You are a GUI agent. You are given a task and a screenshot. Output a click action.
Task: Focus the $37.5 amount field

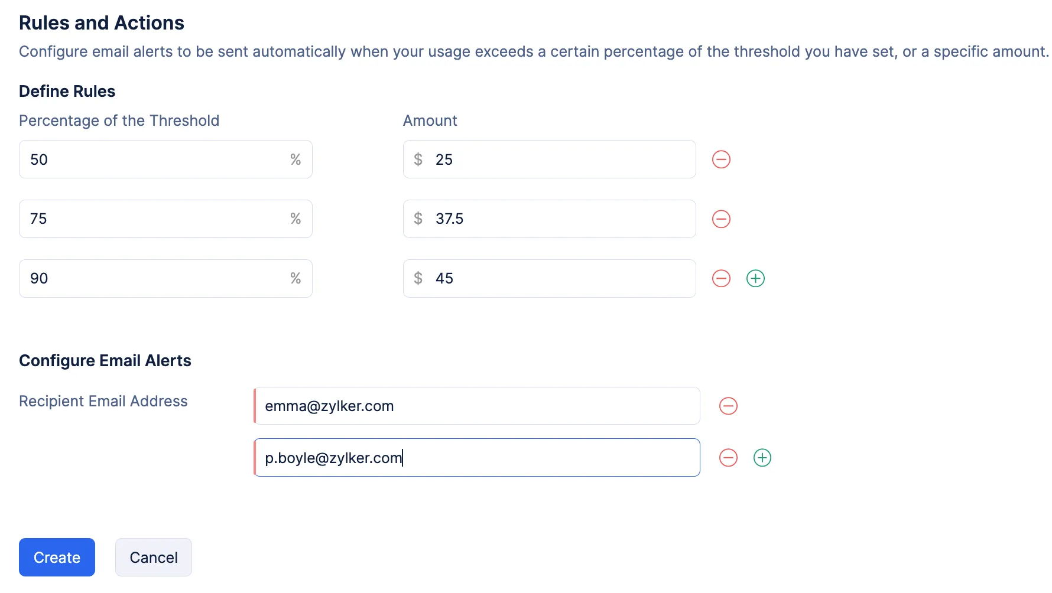pyautogui.click(x=550, y=219)
